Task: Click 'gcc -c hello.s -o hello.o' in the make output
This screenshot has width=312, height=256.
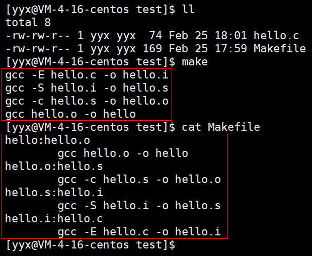Action: 88,101
